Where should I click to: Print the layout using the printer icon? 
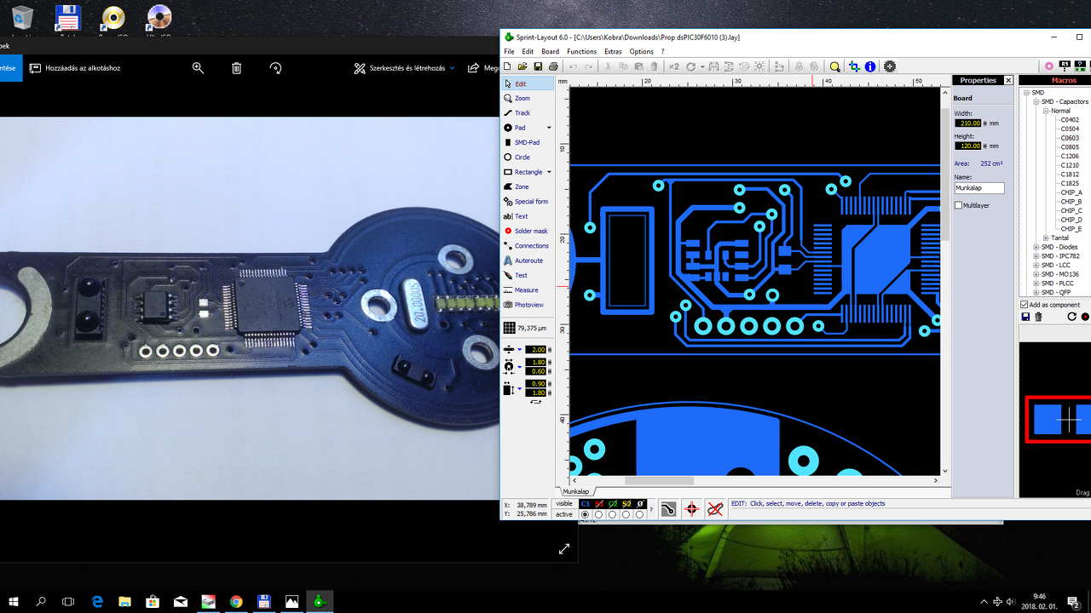click(553, 66)
